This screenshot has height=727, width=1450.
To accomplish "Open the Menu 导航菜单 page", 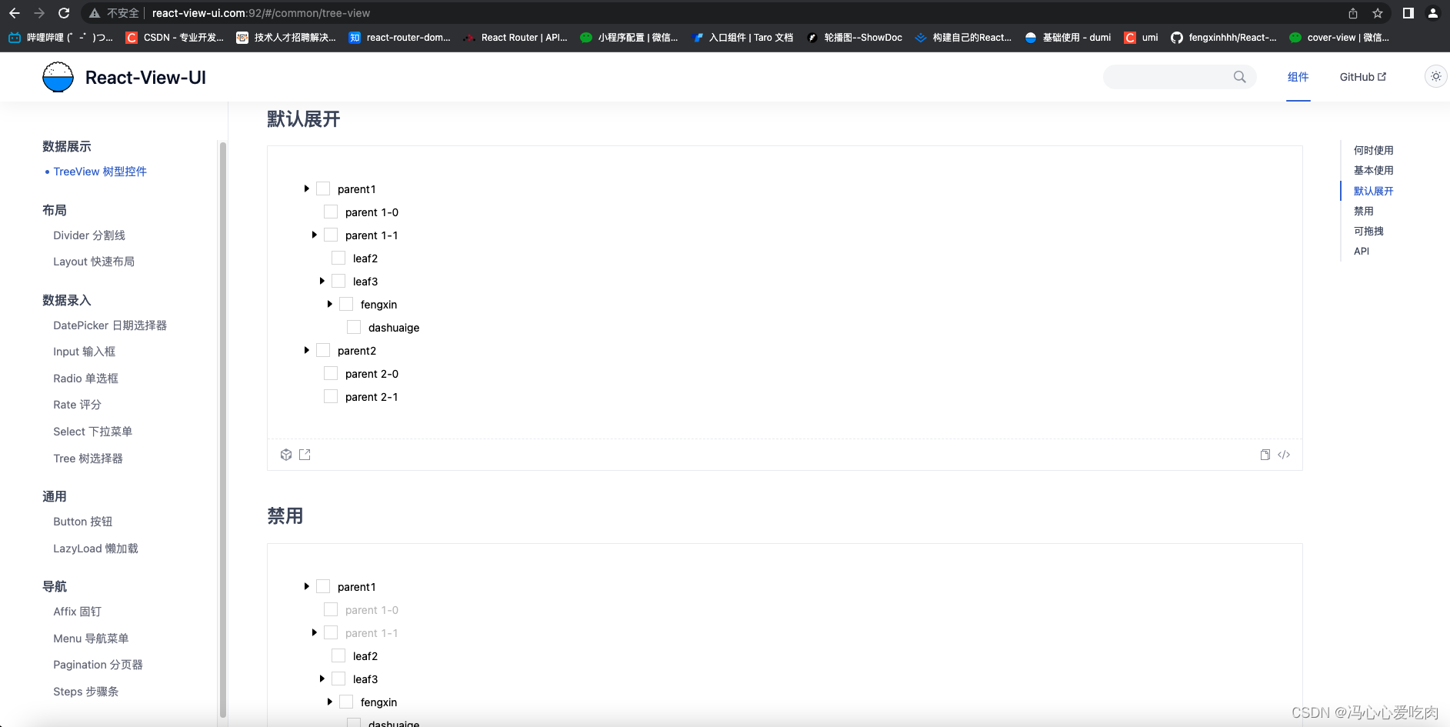I will tap(91, 639).
